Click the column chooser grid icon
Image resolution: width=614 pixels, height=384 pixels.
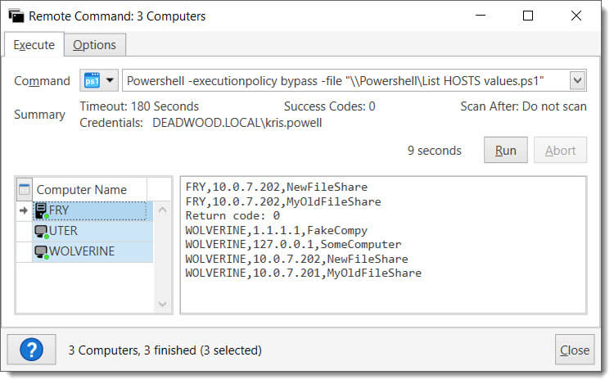click(25, 189)
